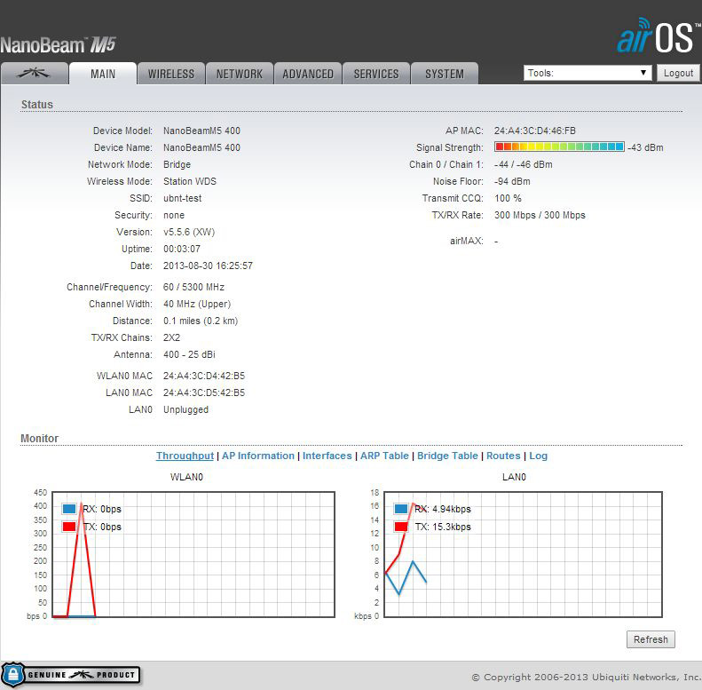
Task: Click the antenna value 400 - 25 dBi
Action: pyautogui.click(x=189, y=354)
